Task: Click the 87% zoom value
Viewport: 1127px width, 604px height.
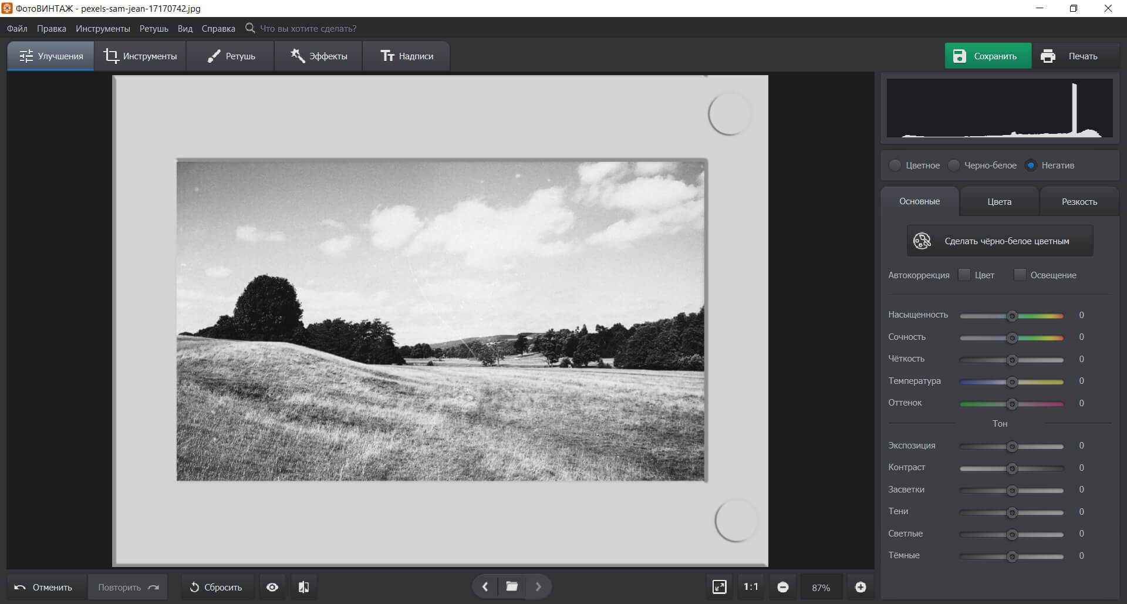Action: [821, 588]
